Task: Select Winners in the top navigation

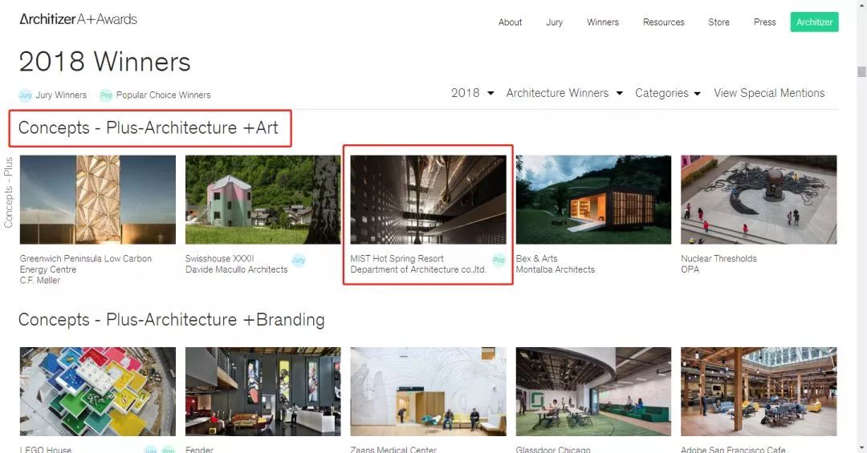Action: (x=602, y=22)
